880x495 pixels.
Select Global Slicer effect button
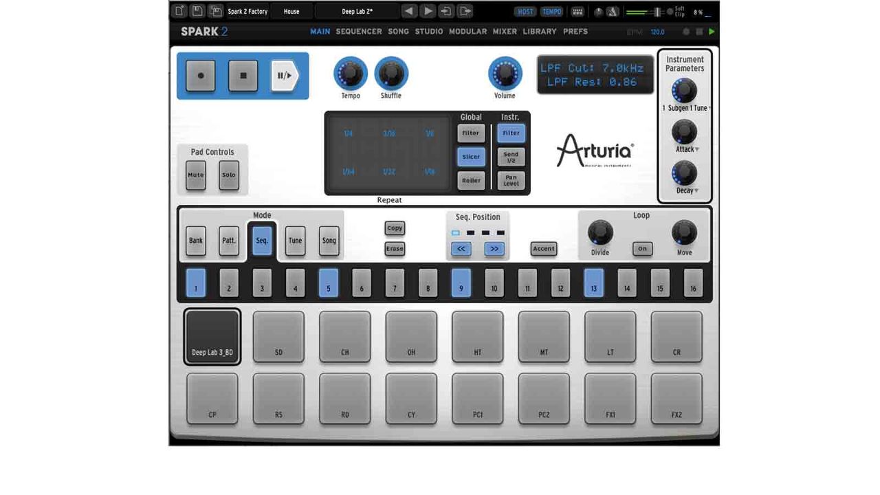coord(471,157)
